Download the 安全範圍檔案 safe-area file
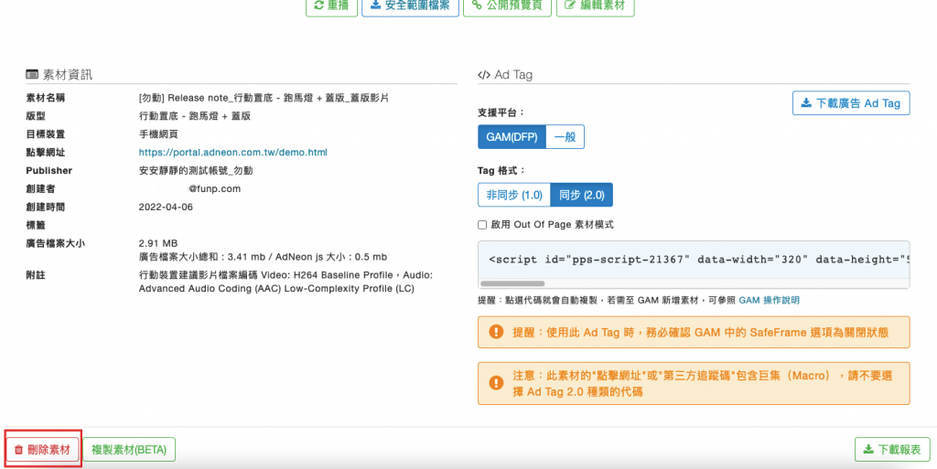This screenshot has width=937, height=469. (x=410, y=6)
